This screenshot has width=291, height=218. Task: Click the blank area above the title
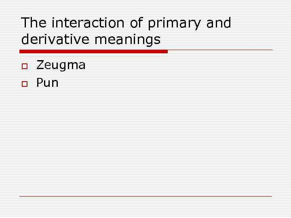pyautogui.click(x=145, y=7)
